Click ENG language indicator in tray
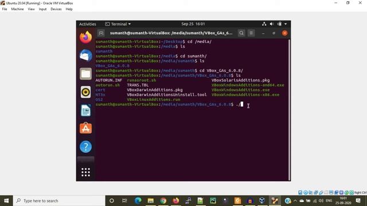Viewport: 367px width, 206px height. click(329, 201)
